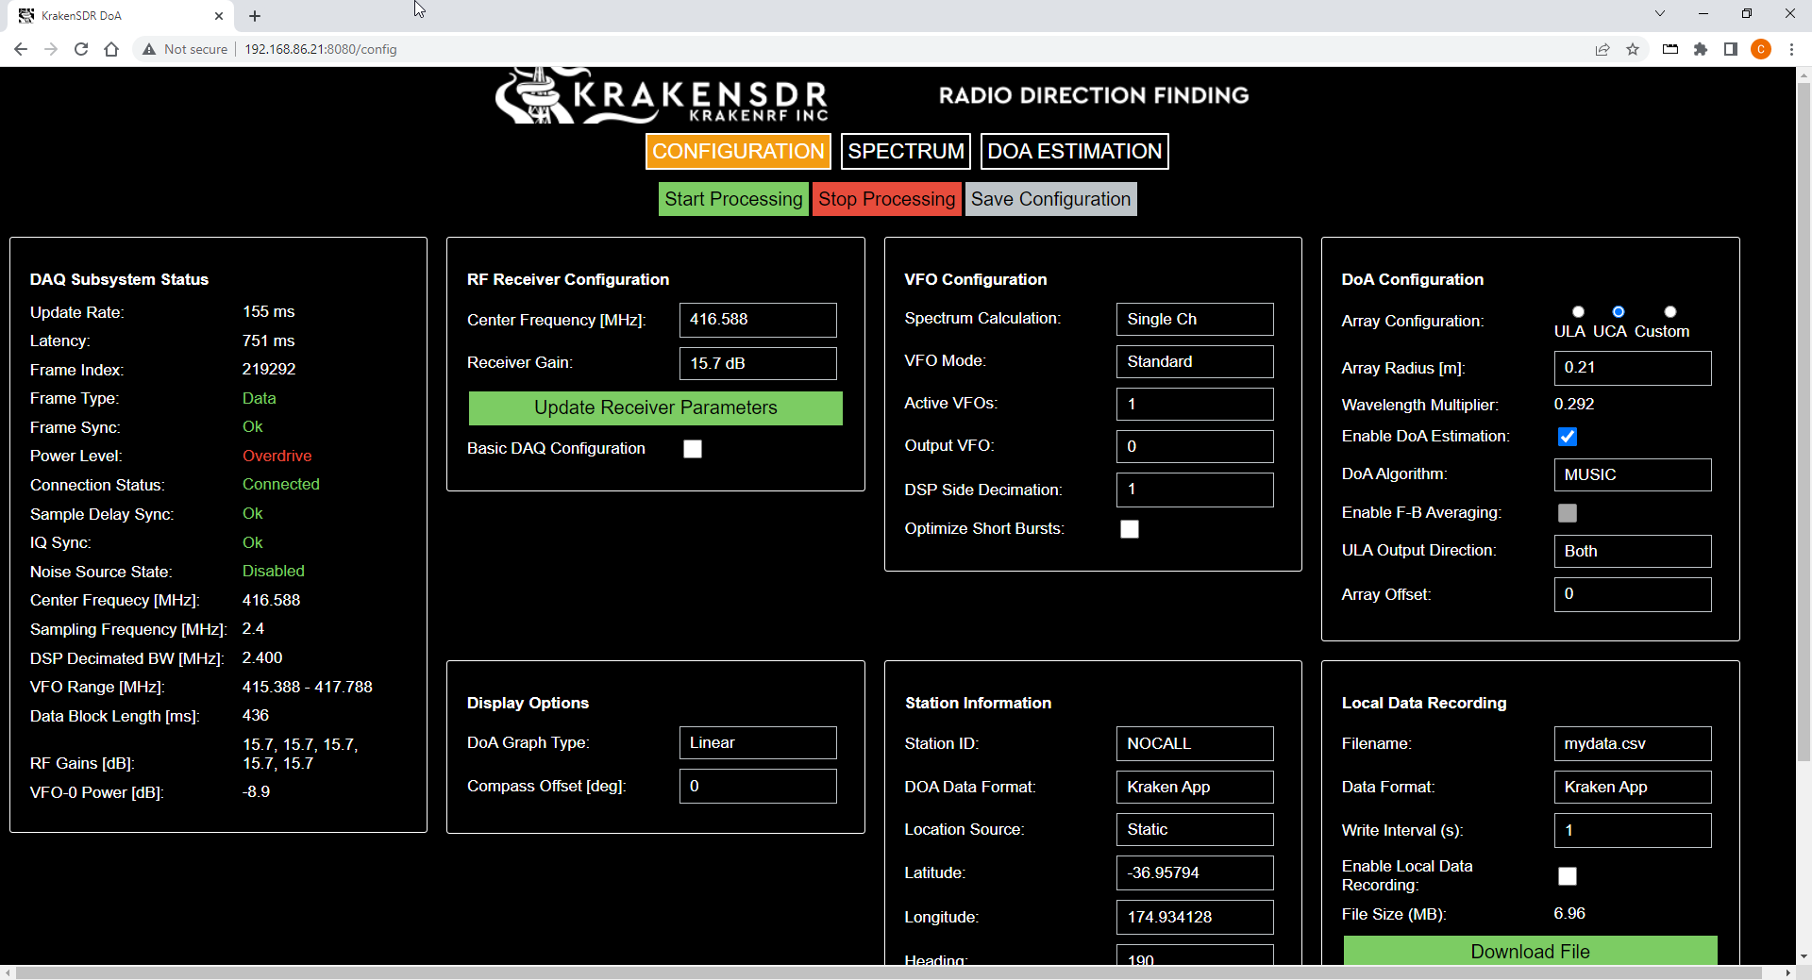Open DoA Graph Type dropdown
The height and width of the screenshot is (980, 1812).
758,742
